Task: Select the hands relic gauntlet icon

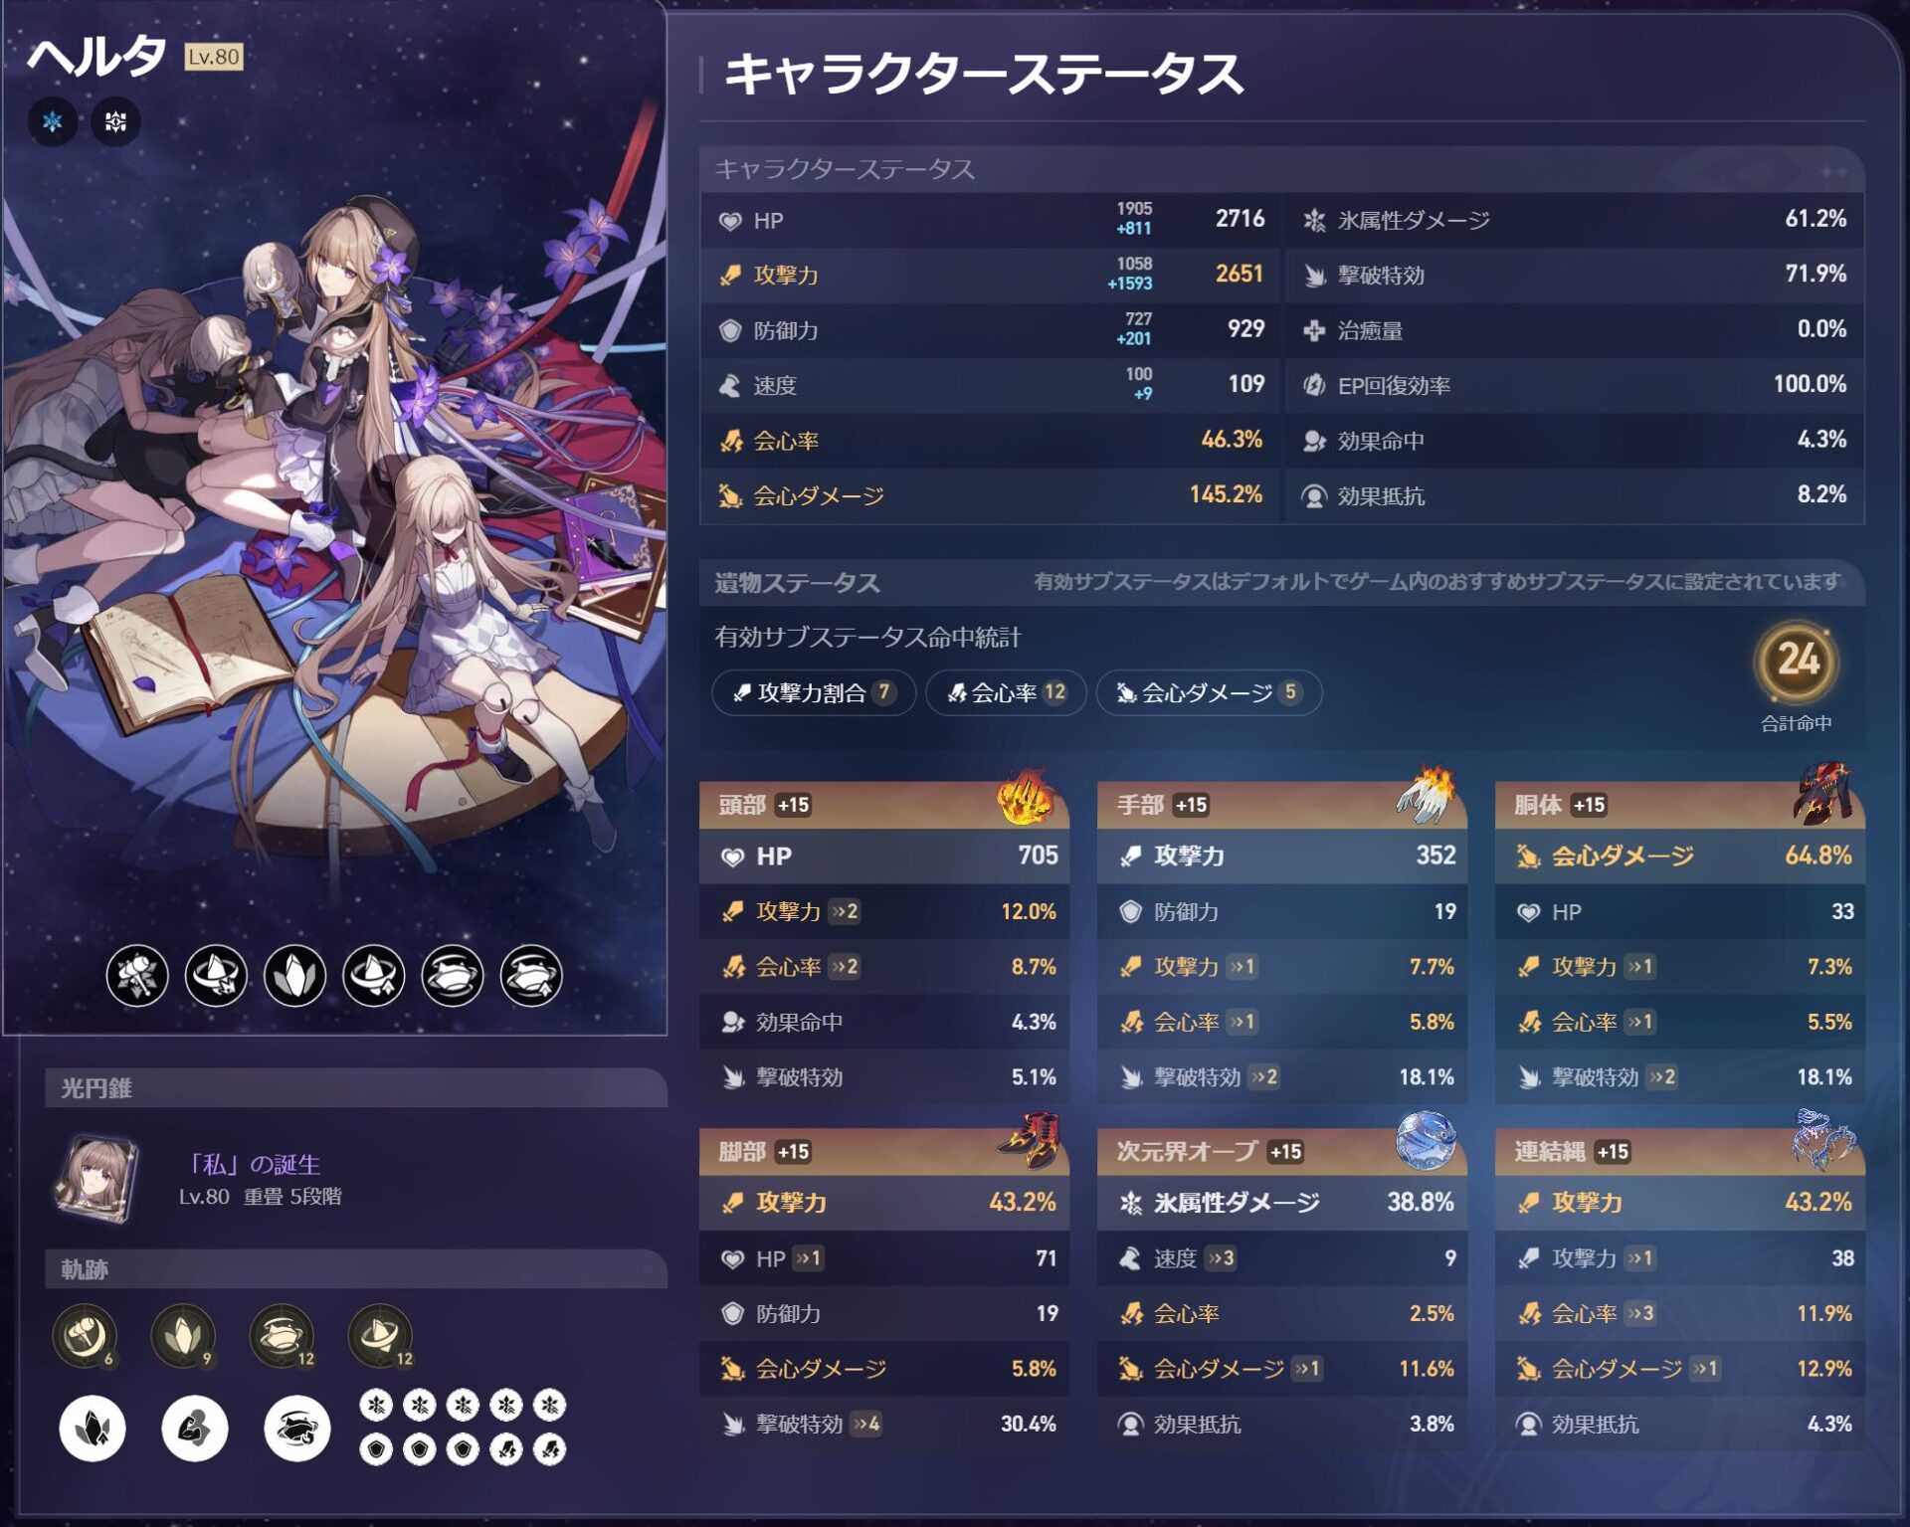Action: 1426,795
